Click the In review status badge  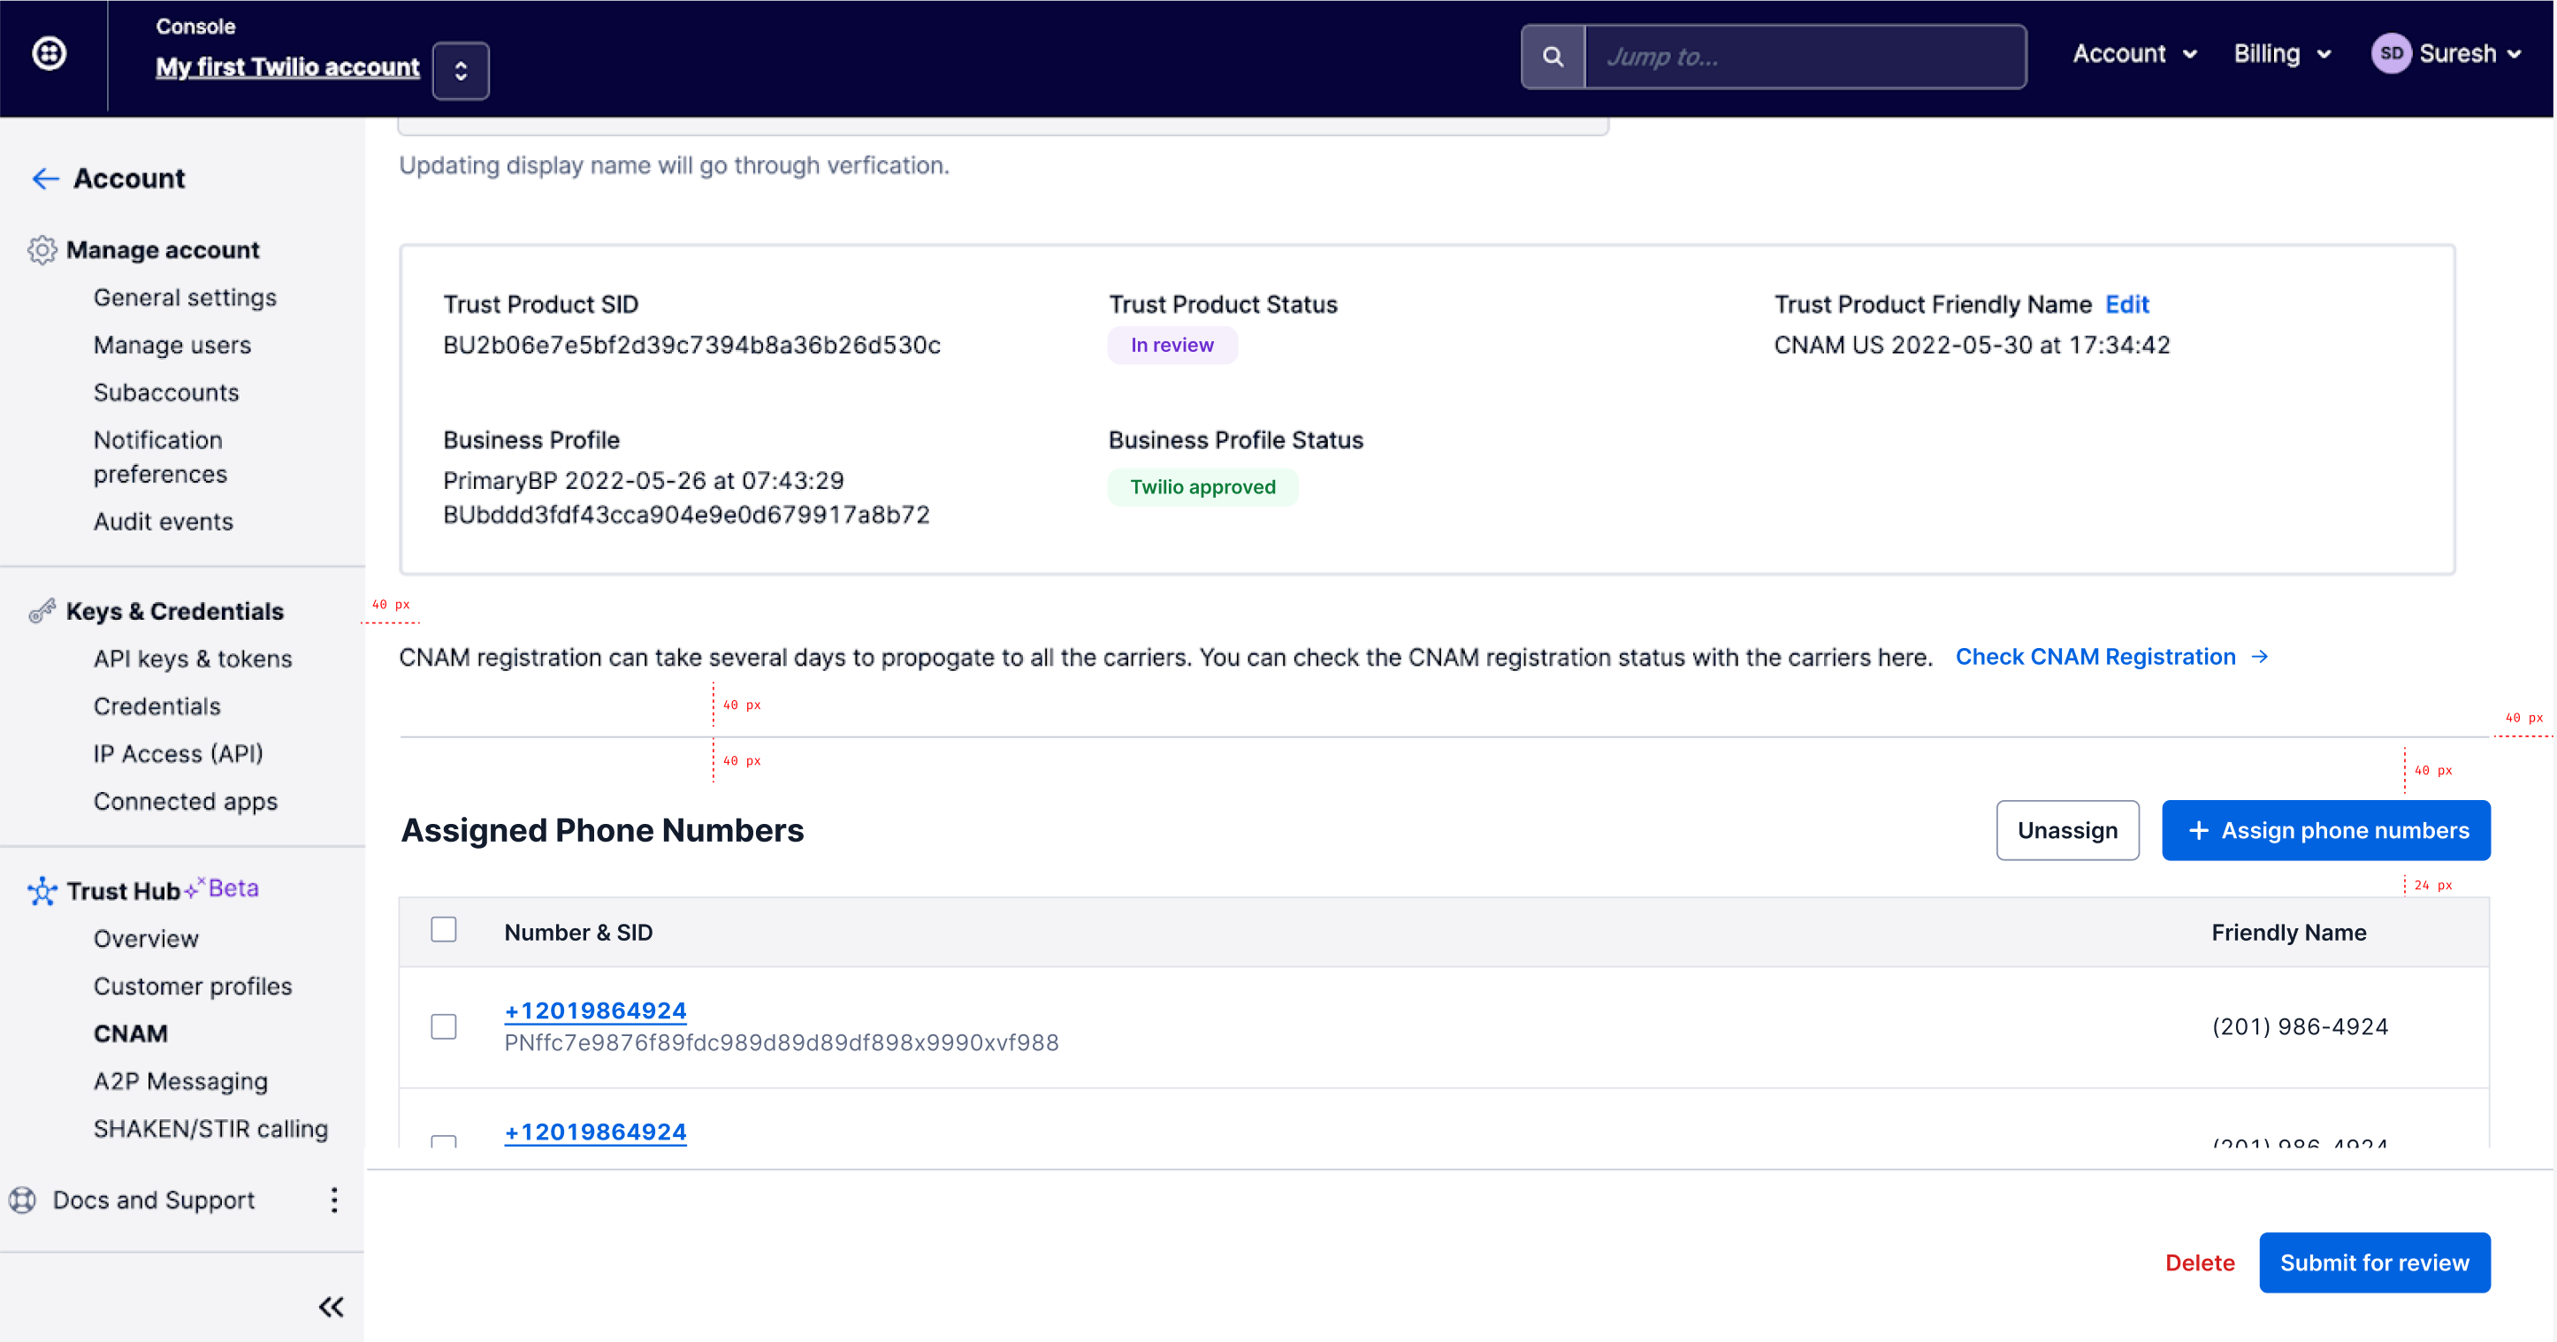point(1172,346)
